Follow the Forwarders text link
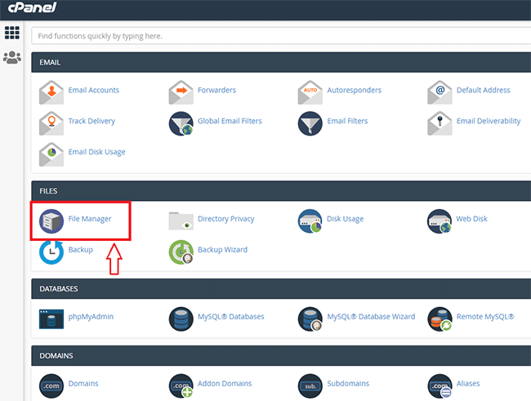Screen dimensions: 531x401 click(x=216, y=90)
